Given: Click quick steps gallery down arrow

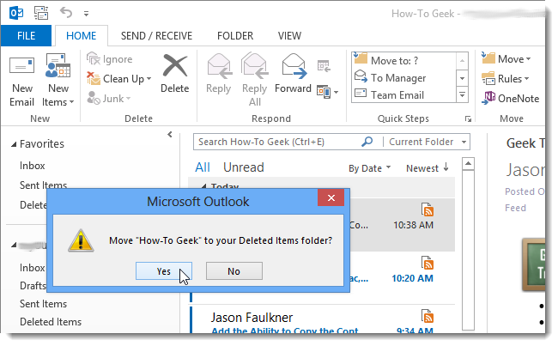Looking at the screenshot, I should 462,78.
